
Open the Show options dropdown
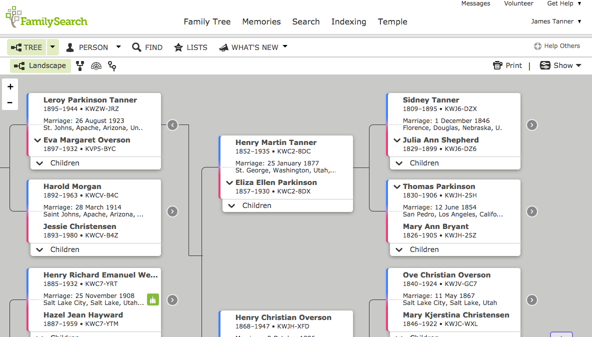[x=560, y=65]
